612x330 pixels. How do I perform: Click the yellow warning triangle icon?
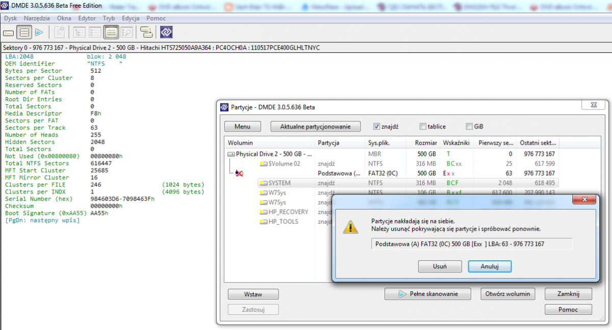(x=350, y=227)
